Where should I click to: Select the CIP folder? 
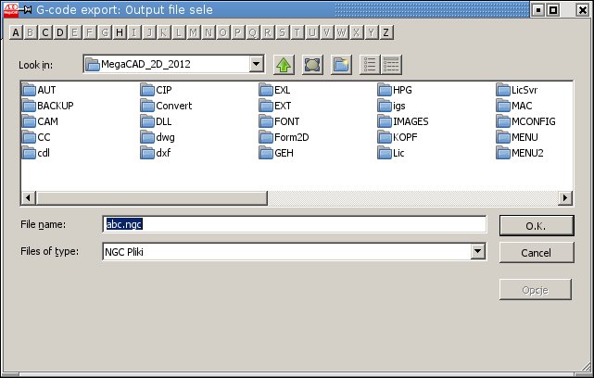point(156,90)
